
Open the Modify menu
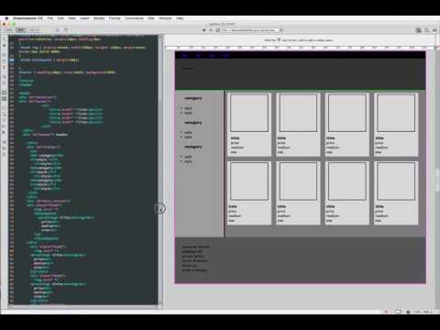coord(99,18)
